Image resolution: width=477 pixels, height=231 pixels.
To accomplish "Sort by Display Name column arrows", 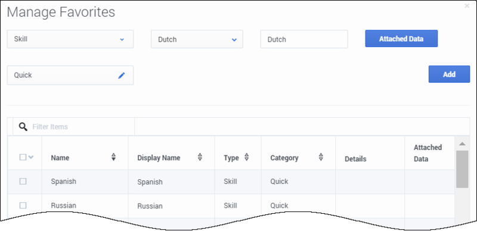I will (x=200, y=157).
